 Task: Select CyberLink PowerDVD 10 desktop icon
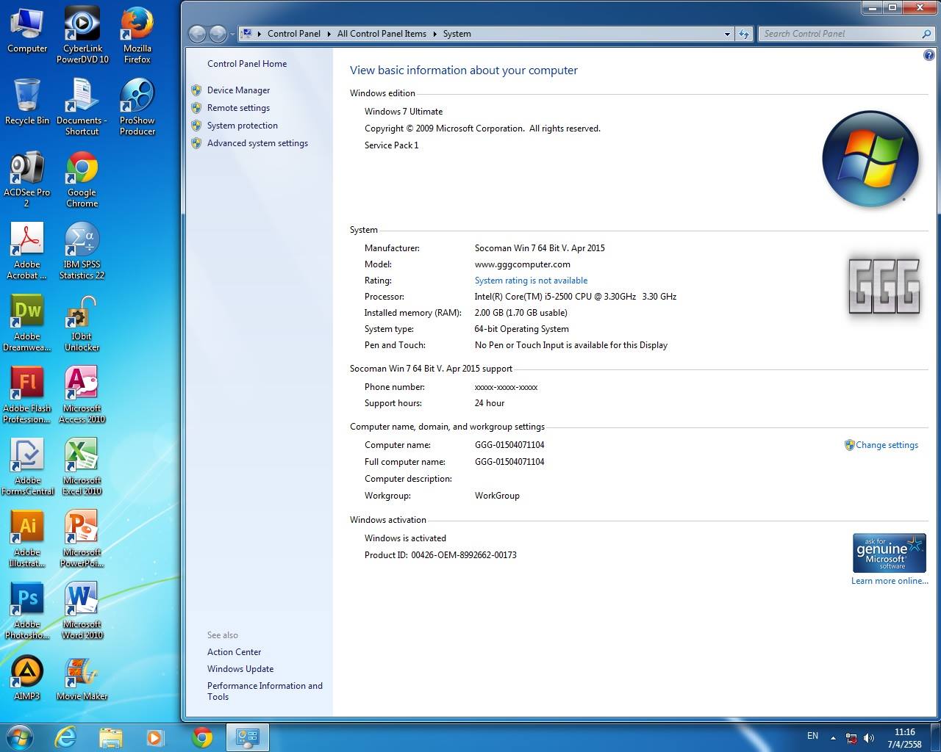82,35
